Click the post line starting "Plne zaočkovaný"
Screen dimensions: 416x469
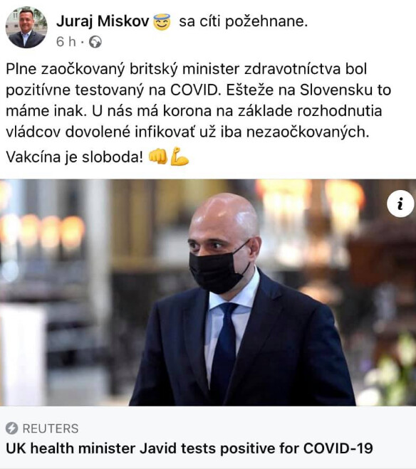click(186, 70)
